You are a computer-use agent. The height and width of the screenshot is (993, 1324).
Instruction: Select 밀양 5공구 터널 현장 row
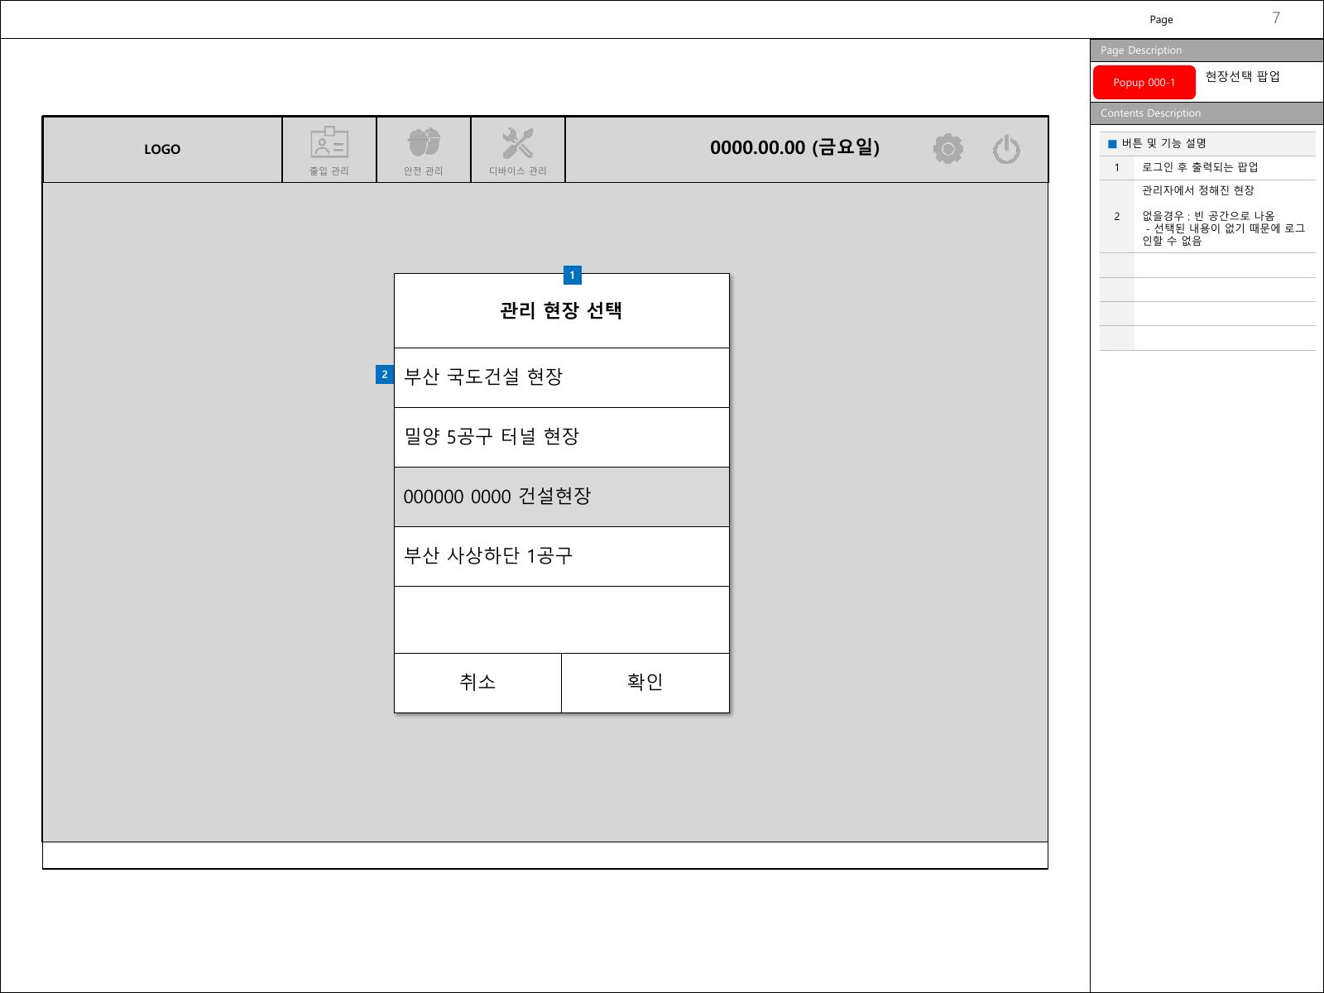[x=562, y=437]
